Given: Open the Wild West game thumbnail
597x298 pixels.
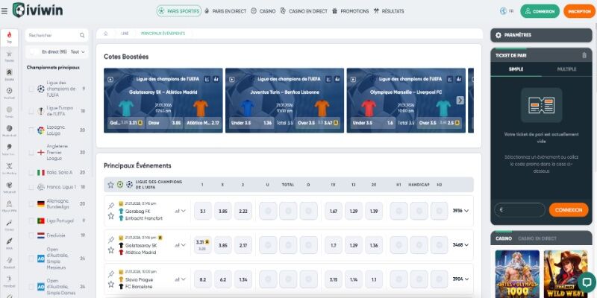Looking at the screenshot, I should (566, 273).
